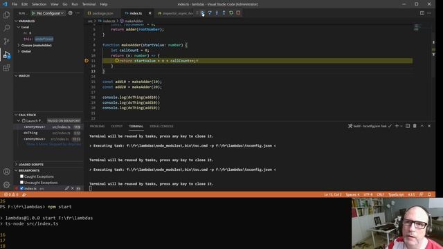Change line endings via CRLF
The width and height of the screenshot is (443, 249).
380,194
